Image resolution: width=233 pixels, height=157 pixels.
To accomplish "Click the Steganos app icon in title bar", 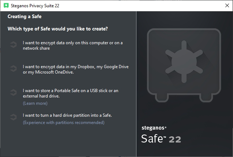I will point(6,5).
